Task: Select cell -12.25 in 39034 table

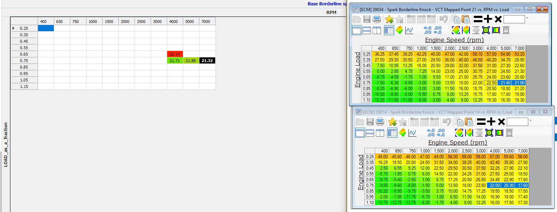Action: [x=379, y=100]
